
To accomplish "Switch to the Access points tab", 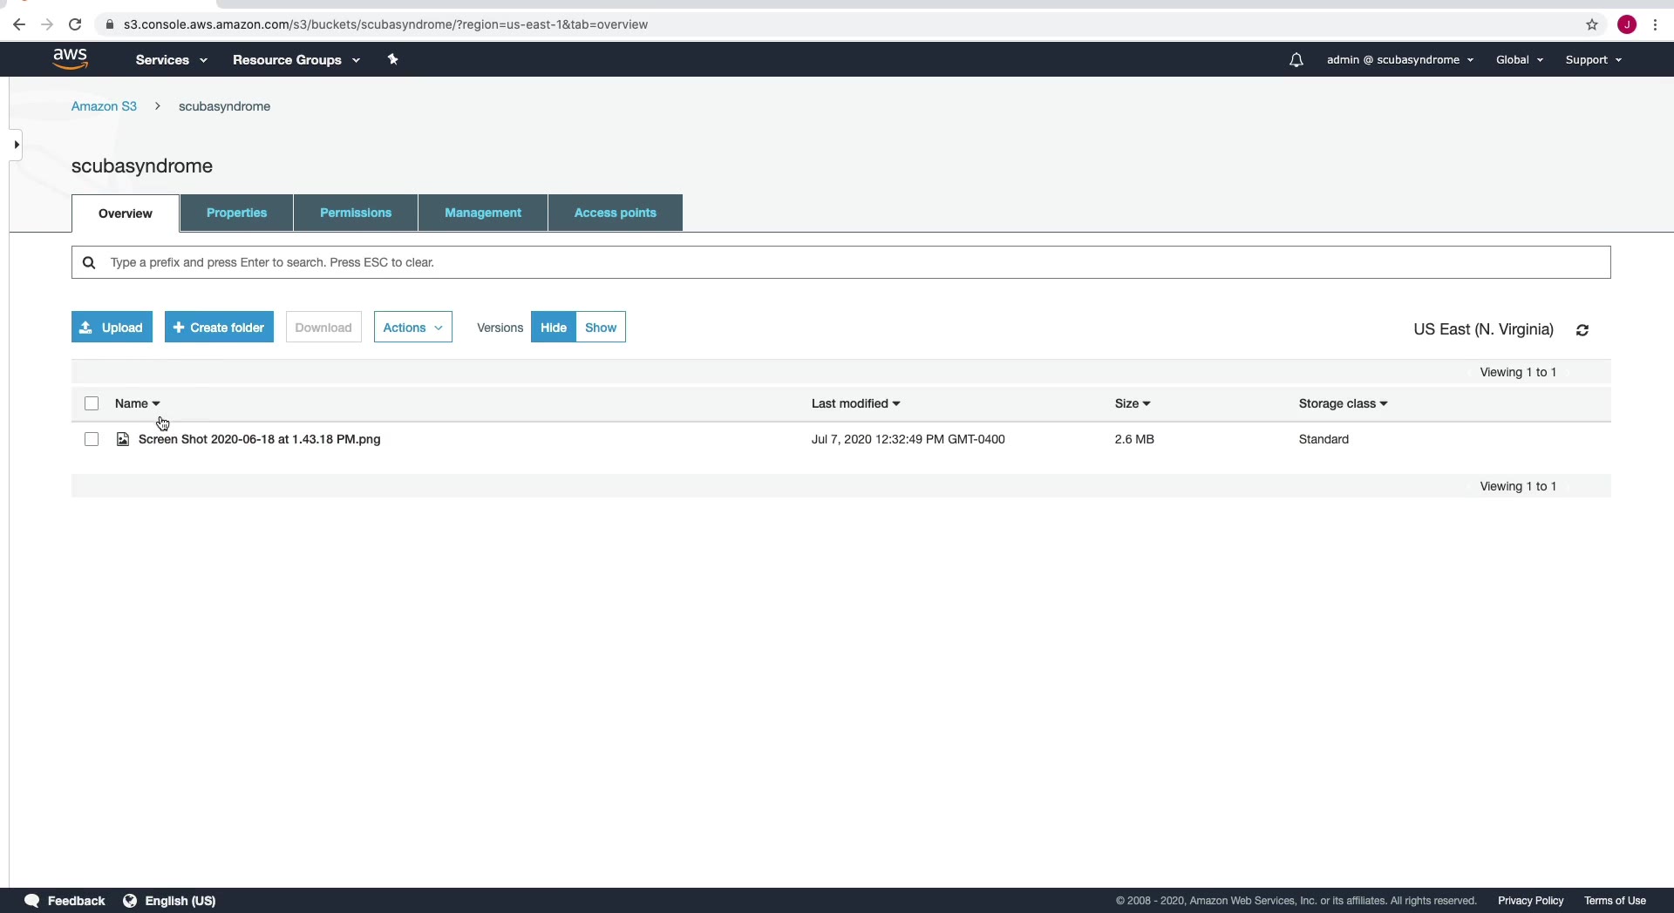I will (x=616, y=213).
